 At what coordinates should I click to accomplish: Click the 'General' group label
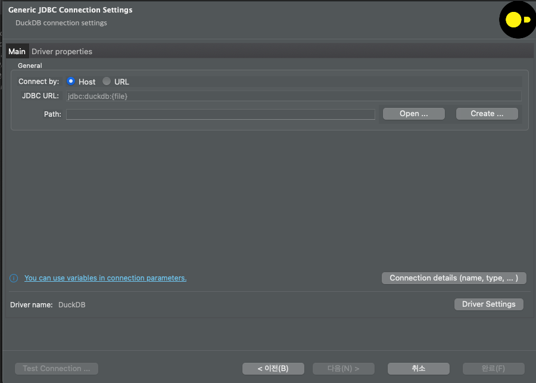pos(30,66)
